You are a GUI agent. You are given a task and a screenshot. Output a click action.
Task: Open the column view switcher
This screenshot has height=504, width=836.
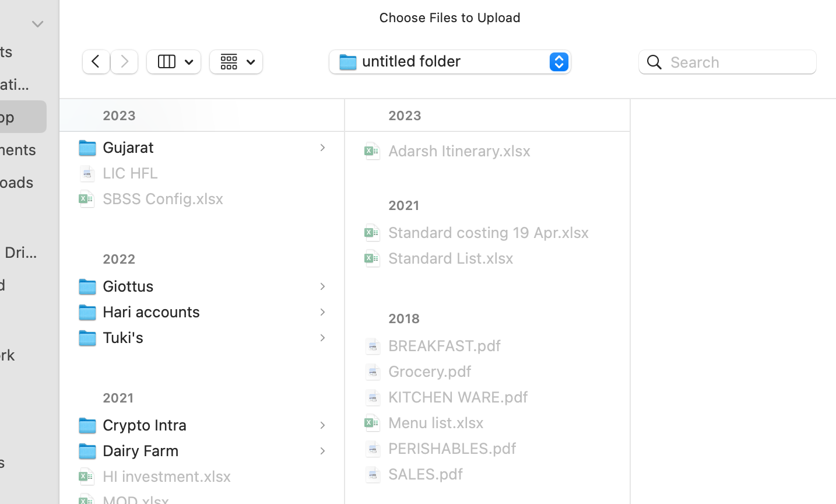(x=174, y=62)
